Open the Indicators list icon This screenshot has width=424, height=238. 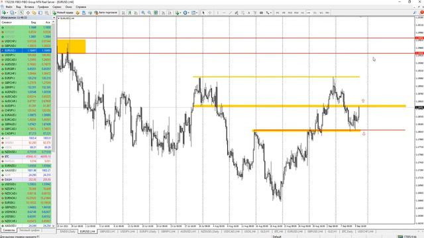pos(177,13)
